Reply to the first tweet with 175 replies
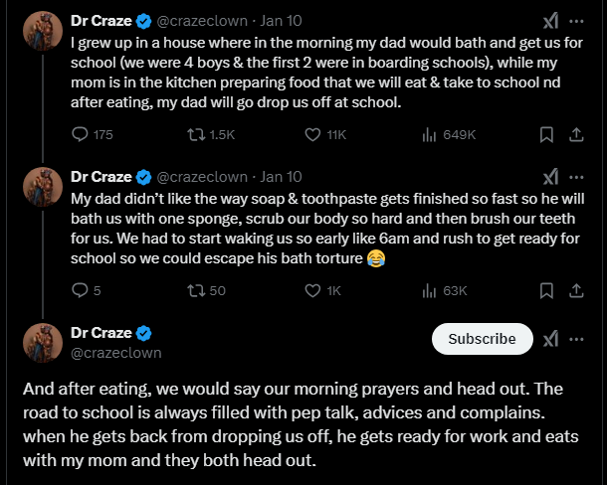Viewport: 607px width, 485px height. click(x=82, y=134)
